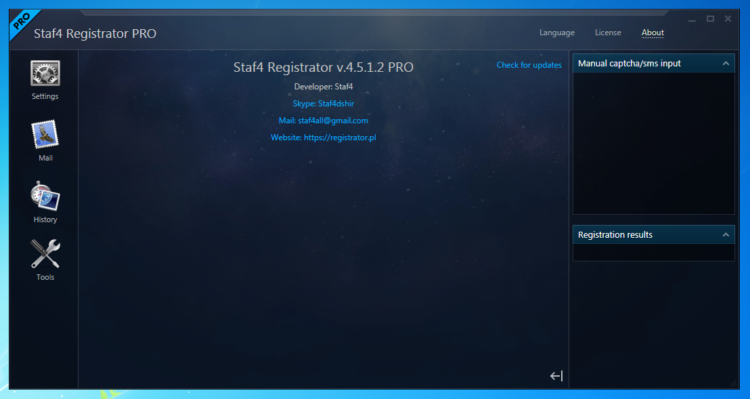The width and height of the screenshot is (750, 399).
Task: Open the History clock icon
Action: pos(45,196)
